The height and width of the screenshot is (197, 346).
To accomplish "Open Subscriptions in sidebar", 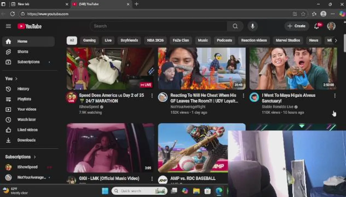I will [x=28, y=62].
